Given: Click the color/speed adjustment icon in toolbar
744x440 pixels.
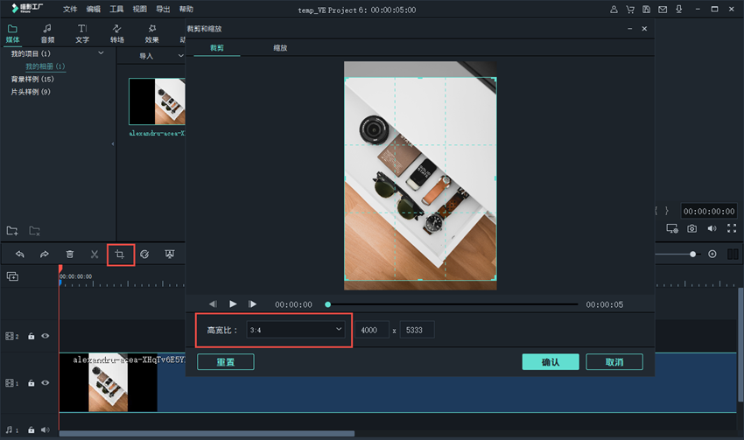Looking at the screenshot, I should coord(144,255).
